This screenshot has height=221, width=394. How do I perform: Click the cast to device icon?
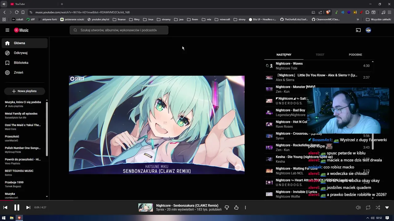pos(358,30)
